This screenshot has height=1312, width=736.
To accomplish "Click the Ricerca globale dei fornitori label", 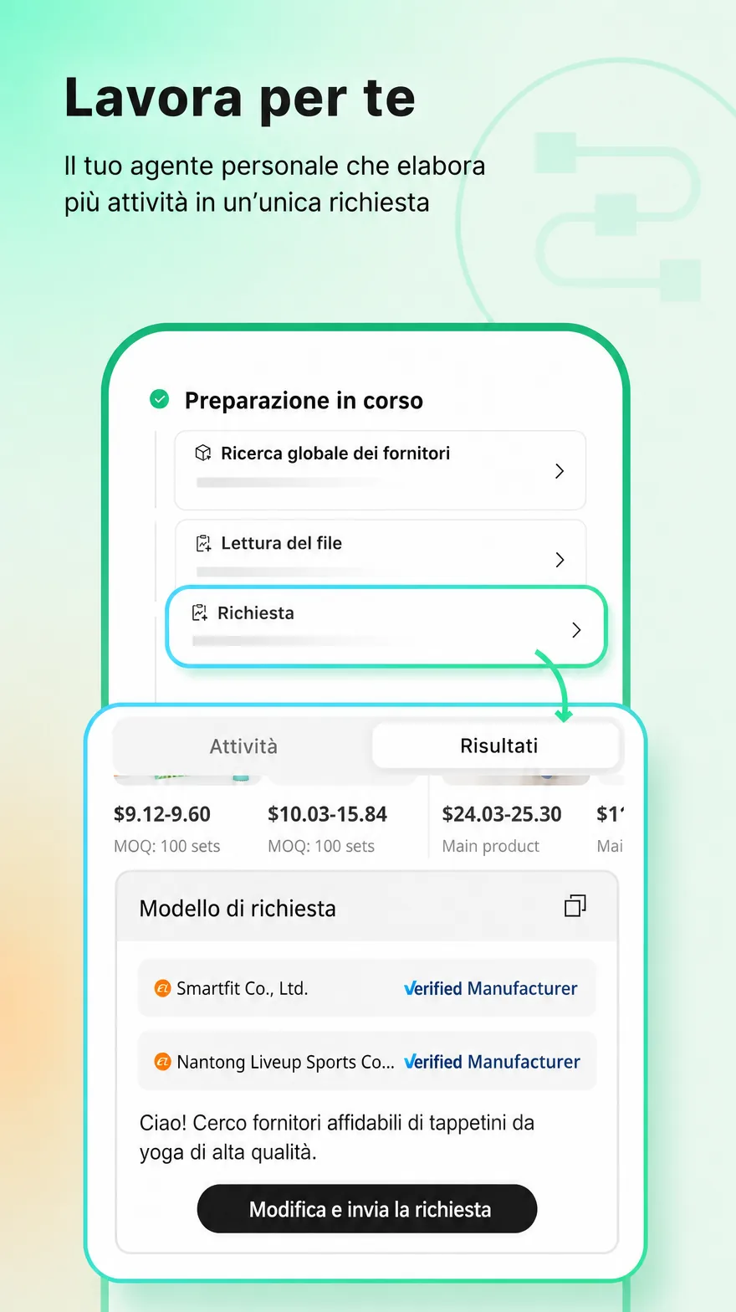I will [335, 454].
